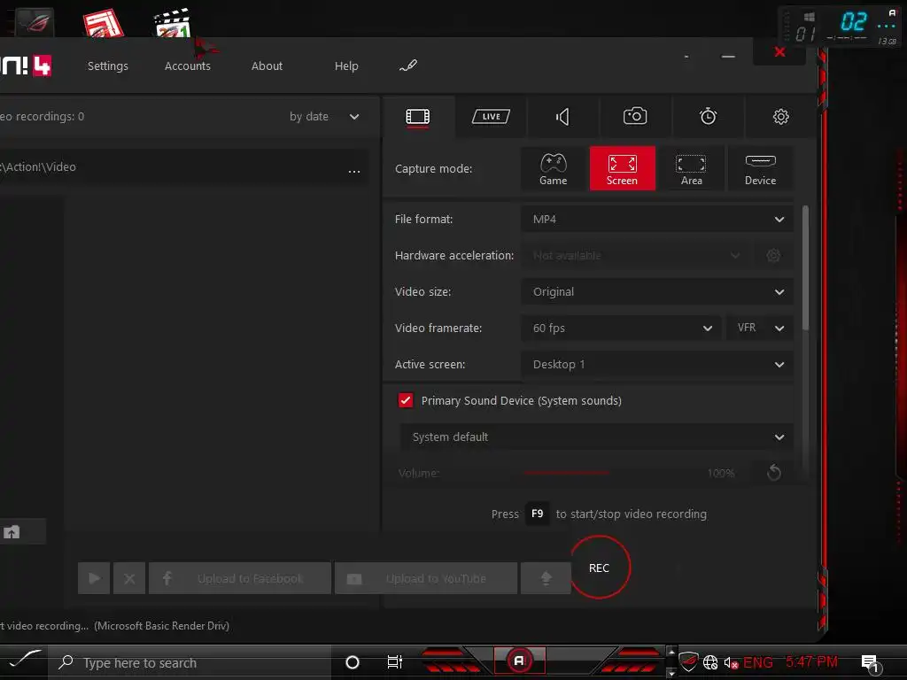Open the Video size Original dropdown
907x680 pixels.
(657, 292)
